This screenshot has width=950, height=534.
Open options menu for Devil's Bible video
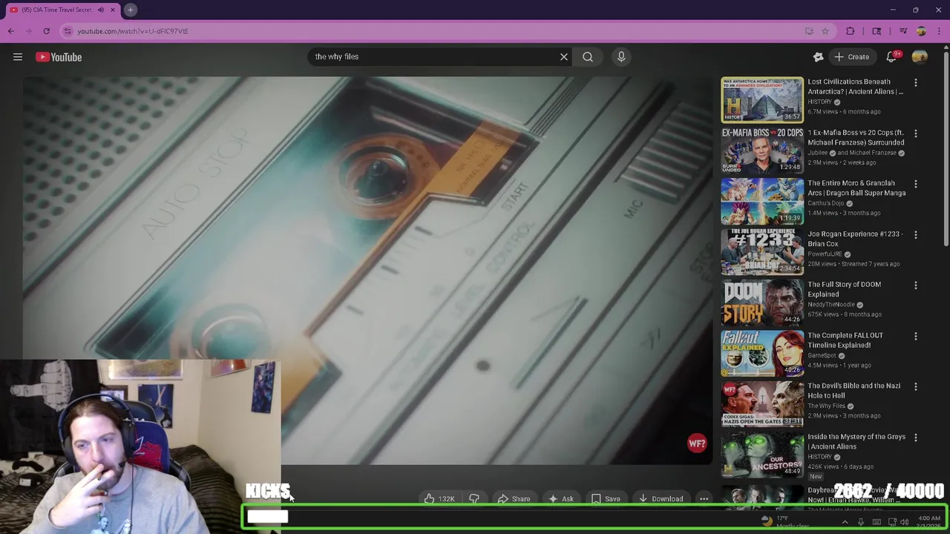(916, 386)
